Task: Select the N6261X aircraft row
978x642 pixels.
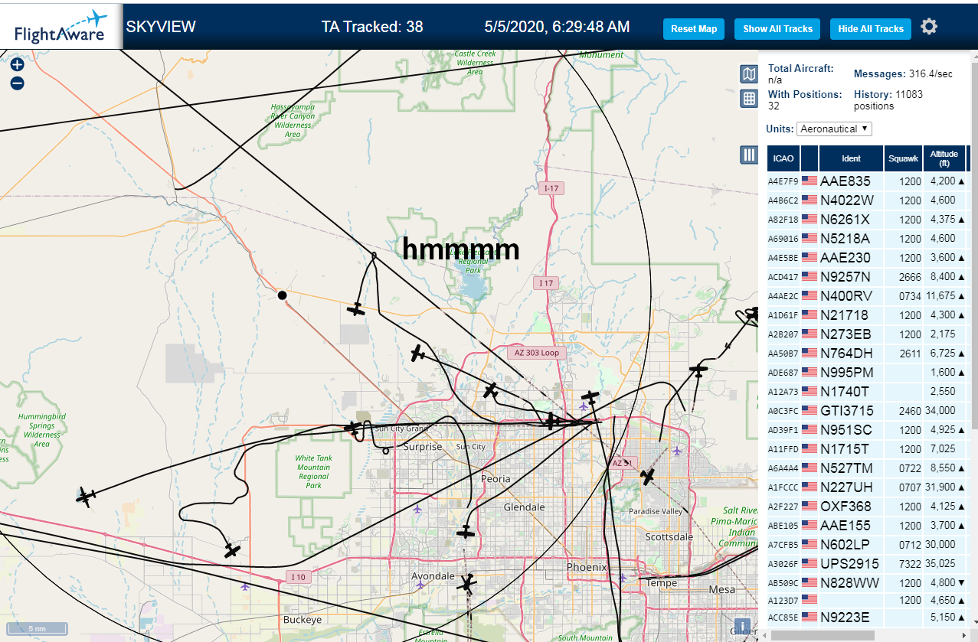Action: pos(869,220)
